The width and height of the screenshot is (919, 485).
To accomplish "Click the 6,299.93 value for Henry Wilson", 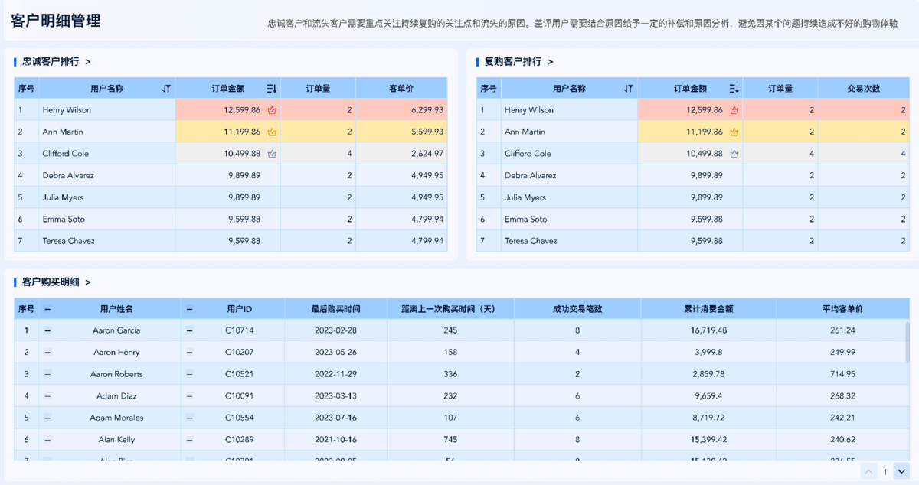I will [x=427, y=110].
